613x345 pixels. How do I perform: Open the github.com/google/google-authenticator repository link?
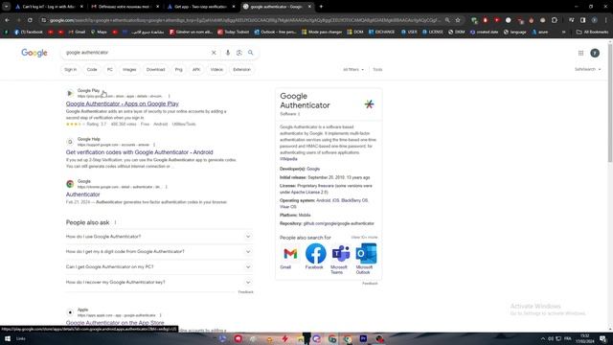click(x=338, y=223)
